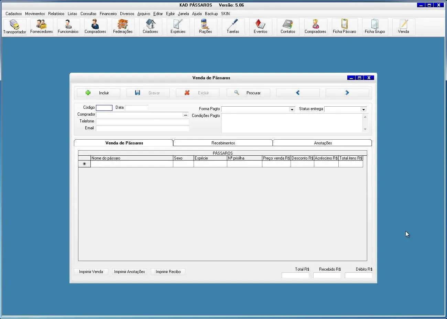Expand the Forma Pagto dropdown

292,109
